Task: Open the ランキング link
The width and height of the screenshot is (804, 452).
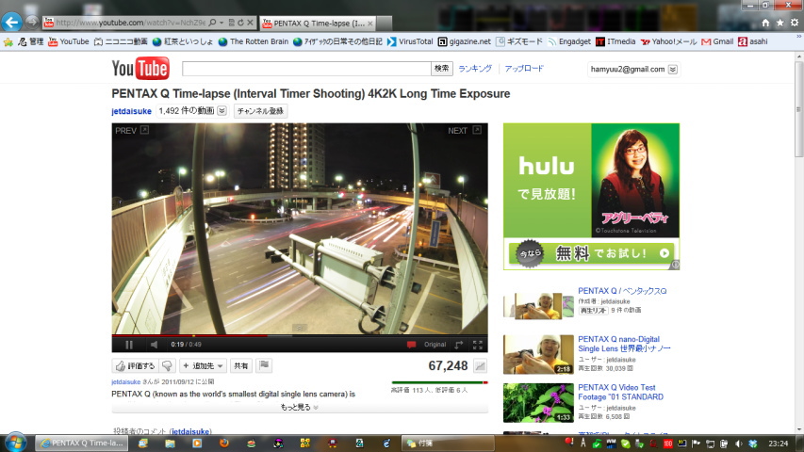Action: point(475,69)
